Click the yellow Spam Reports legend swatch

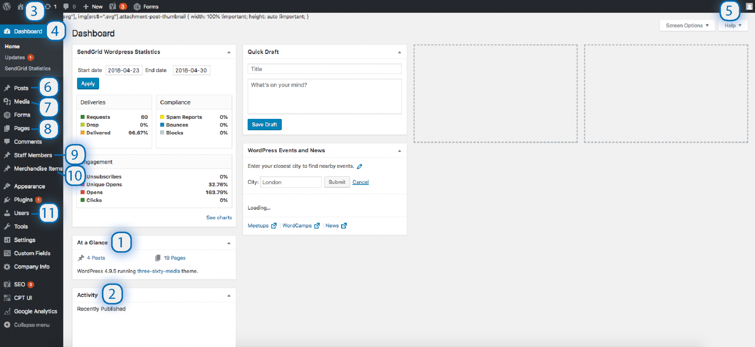162,117
